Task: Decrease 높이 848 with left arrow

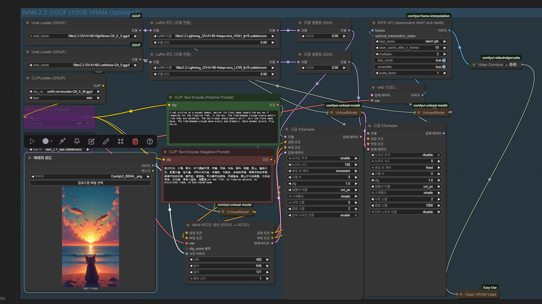Action: click(x=191, y=266)
